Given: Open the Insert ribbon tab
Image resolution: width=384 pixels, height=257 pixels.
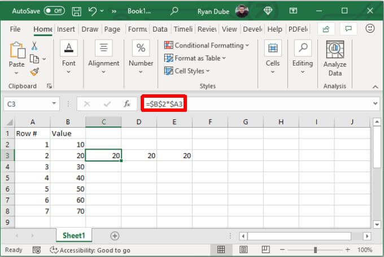Looking at the screenshot, I should [66, 29].
